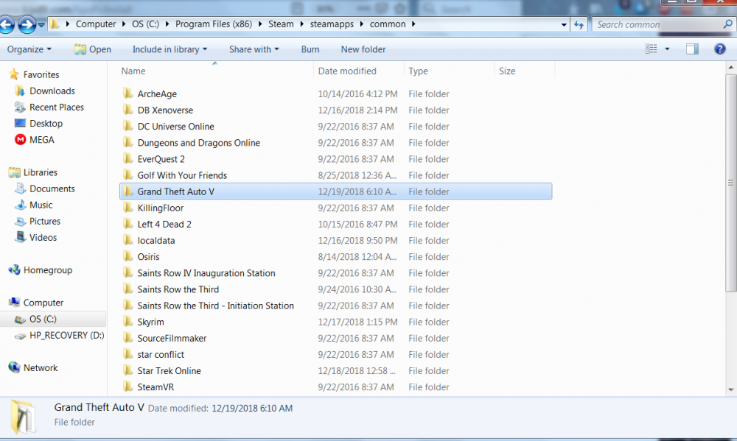
Task: Select Desktop in the navigation pane
Action: point(46,123)
